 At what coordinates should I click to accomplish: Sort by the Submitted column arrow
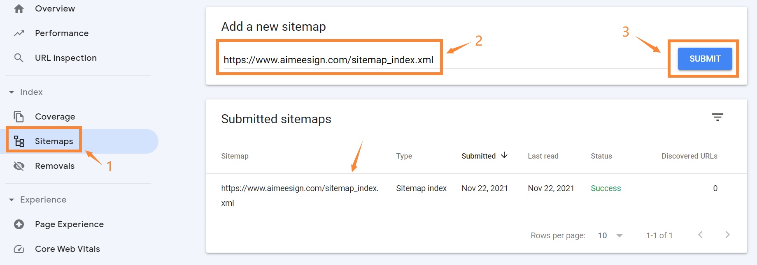[x=504, y=155]
